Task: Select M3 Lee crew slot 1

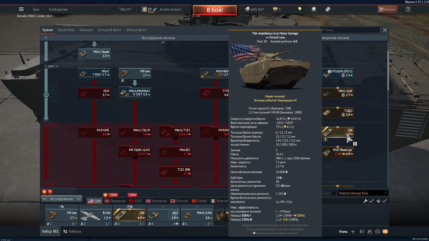Action: 62,215
